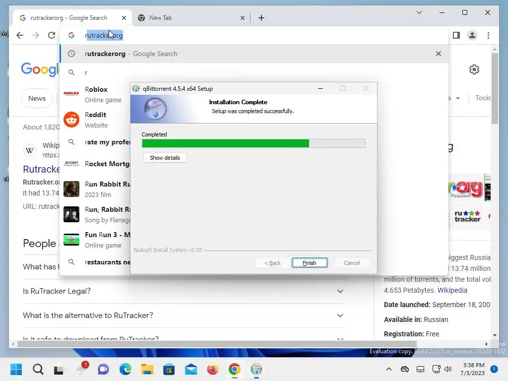Open the tab search dropdown arrow
This screenshot has width=508, height=381.
pos(419,12)
